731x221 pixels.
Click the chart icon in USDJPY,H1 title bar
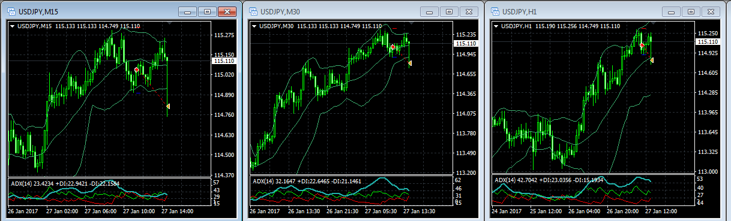point(495,11)
